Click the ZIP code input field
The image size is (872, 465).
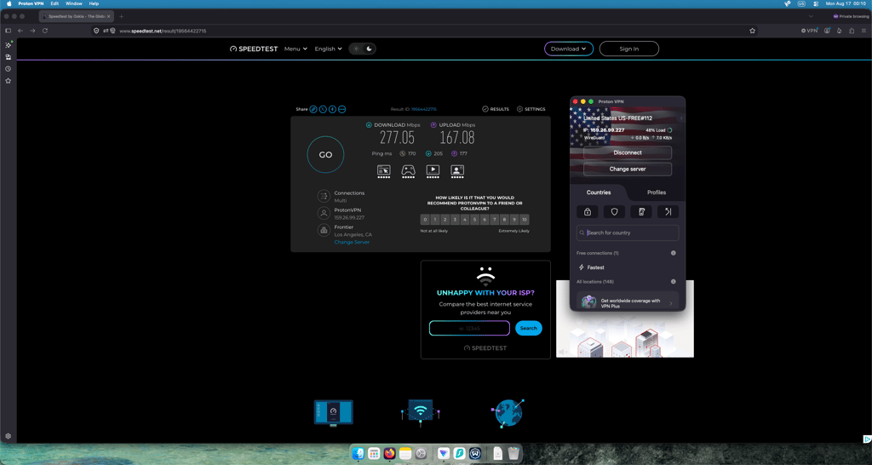[x=469, y=328]
